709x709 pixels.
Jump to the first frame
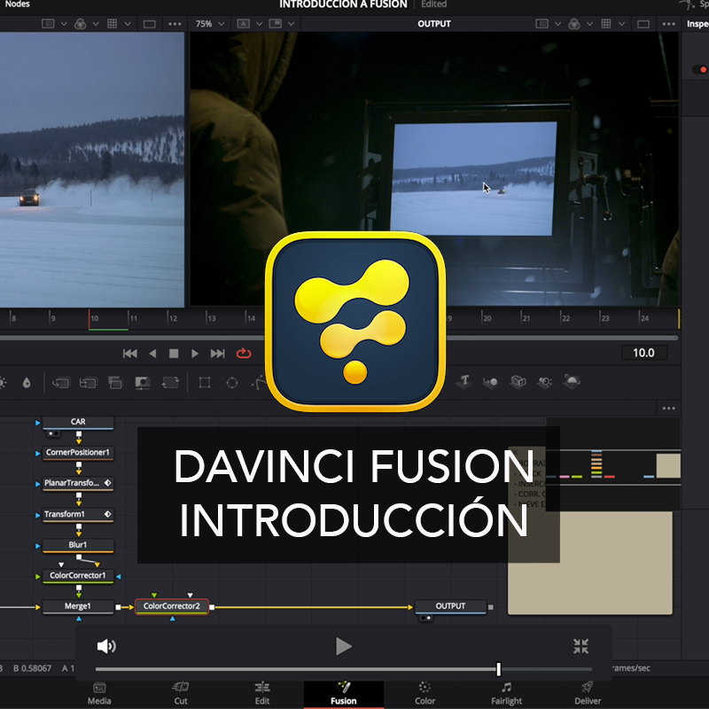tap(129, 354)
